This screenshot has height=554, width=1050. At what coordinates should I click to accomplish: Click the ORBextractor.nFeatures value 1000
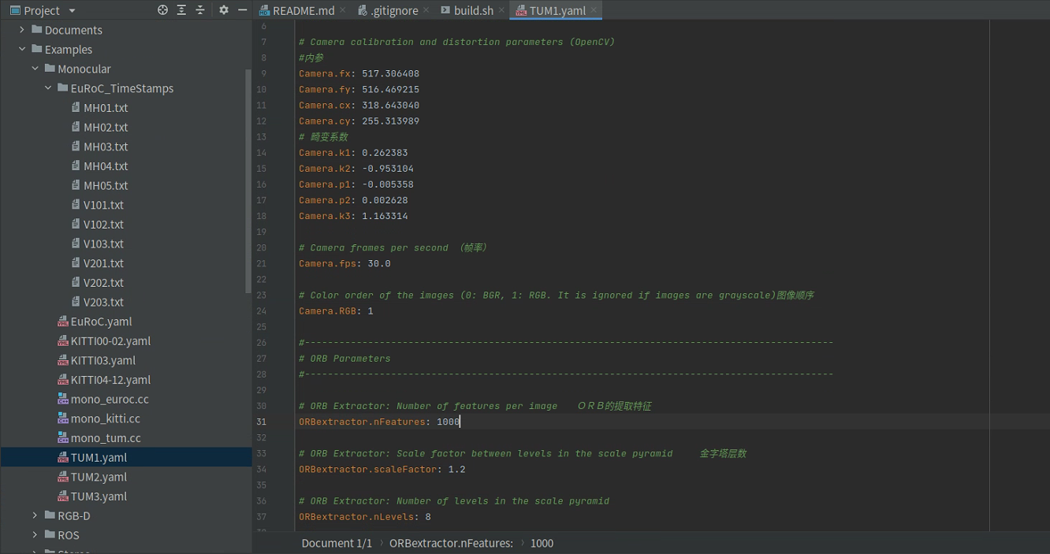point(448,422)
